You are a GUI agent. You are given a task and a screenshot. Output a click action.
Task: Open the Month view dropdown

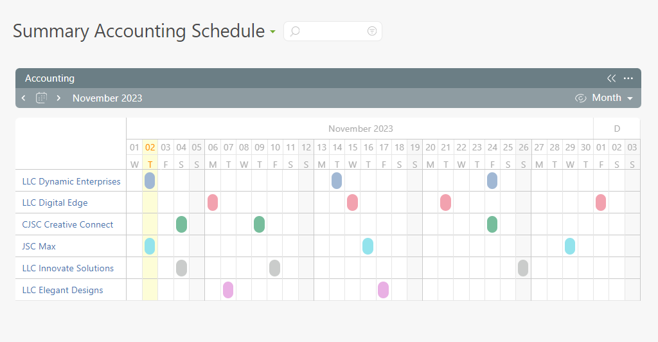[x=612, y=98]
